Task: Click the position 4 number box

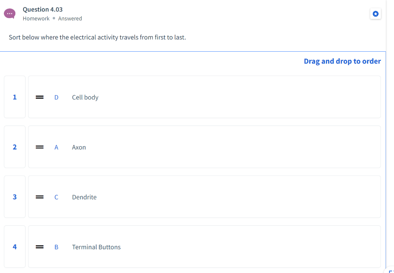Action: point(15,247)
